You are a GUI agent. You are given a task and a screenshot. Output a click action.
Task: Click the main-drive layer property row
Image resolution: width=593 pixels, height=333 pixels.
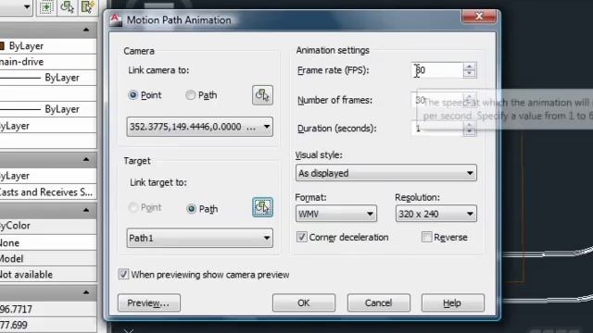(x=48, y=62)
